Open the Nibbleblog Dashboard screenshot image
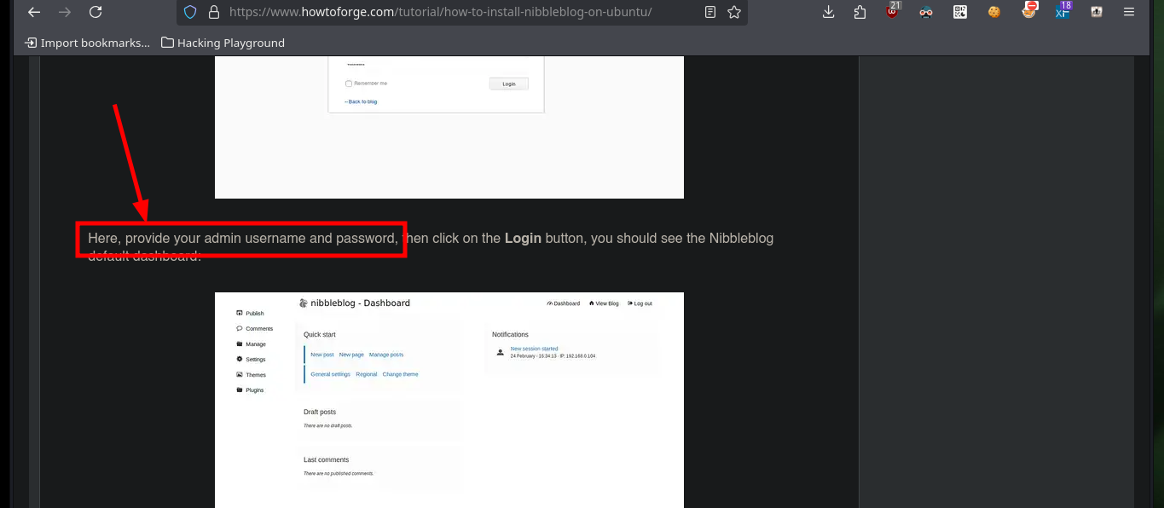 coord(449,400)
